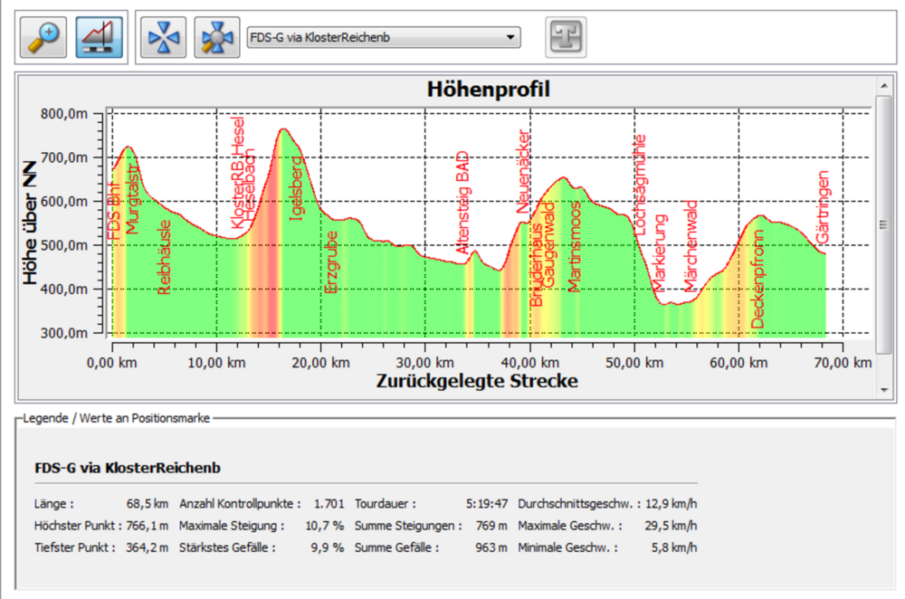Click the magnifier zoom icon

43,37
